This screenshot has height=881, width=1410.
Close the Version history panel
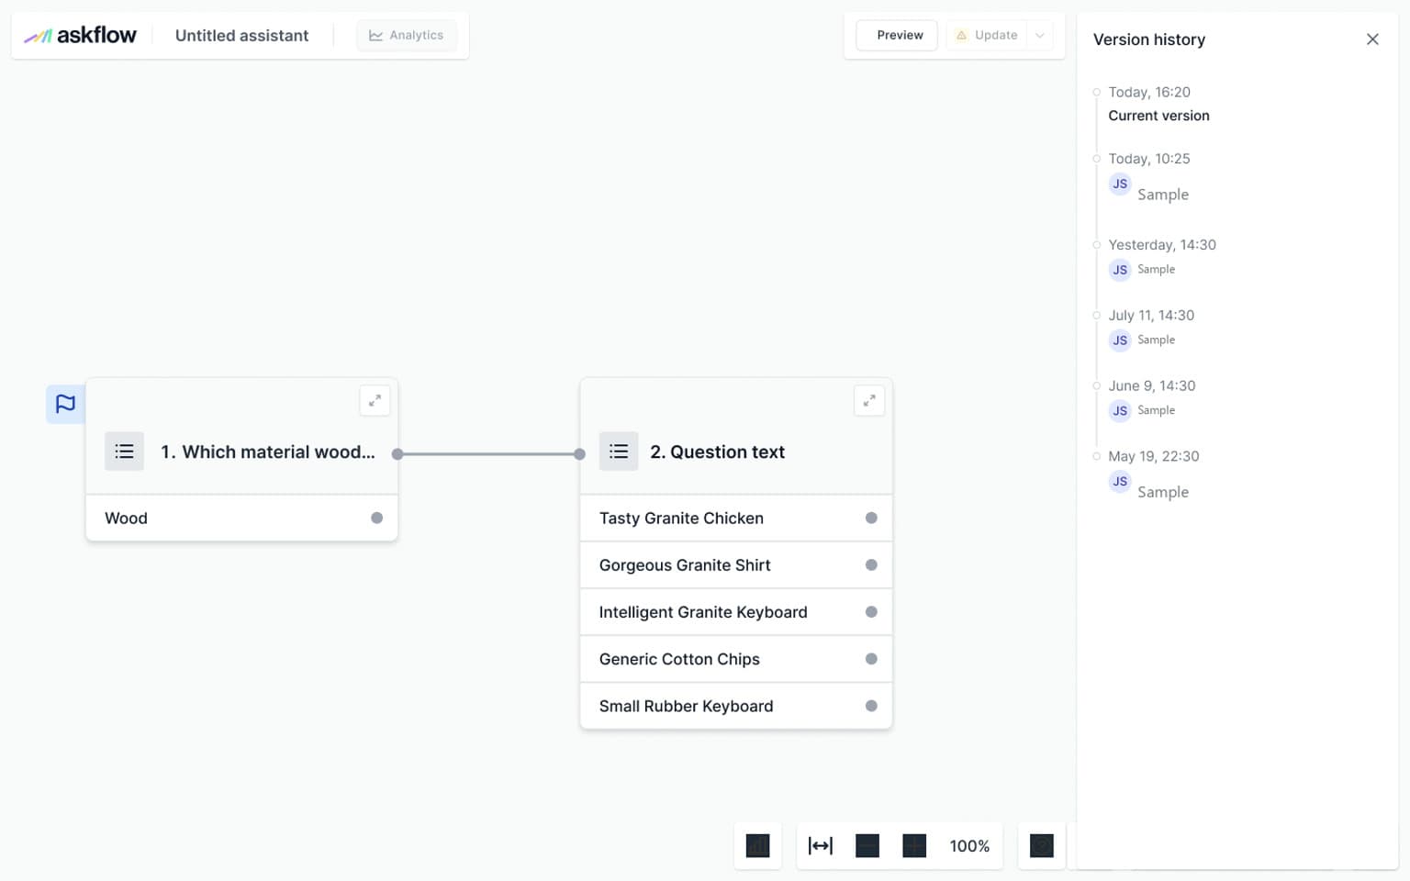pyautogui.click(x=1372, y=39)
